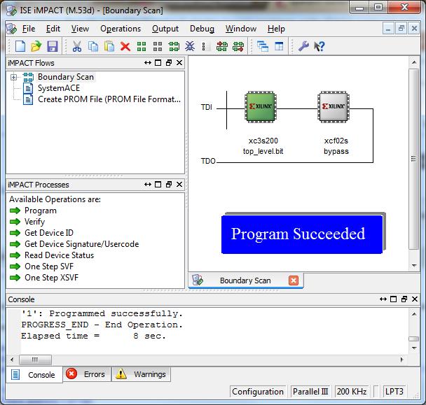426x405 pixels.
Task: Run the One Step XSVF operation
Action: [51, 277]
